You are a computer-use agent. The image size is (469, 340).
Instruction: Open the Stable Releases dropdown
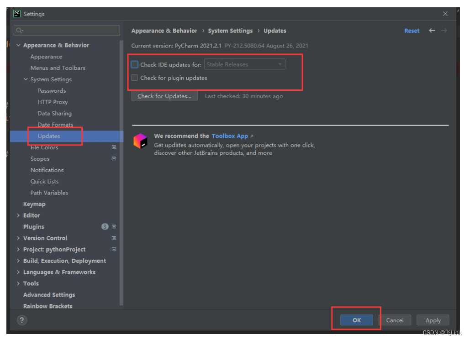(245, 64)
